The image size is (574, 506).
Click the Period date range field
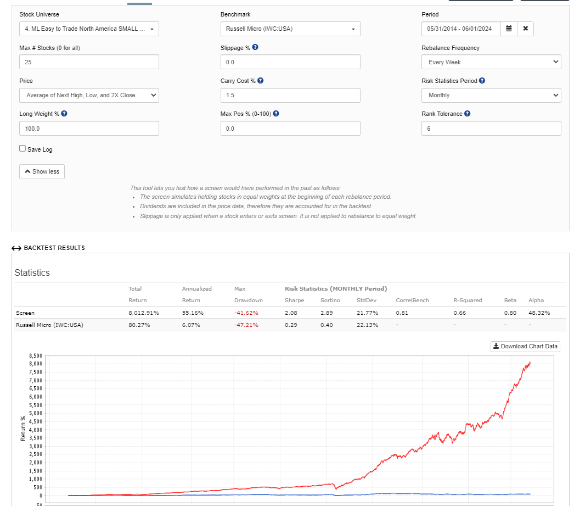pyautogui.click(x=462, y=29)
